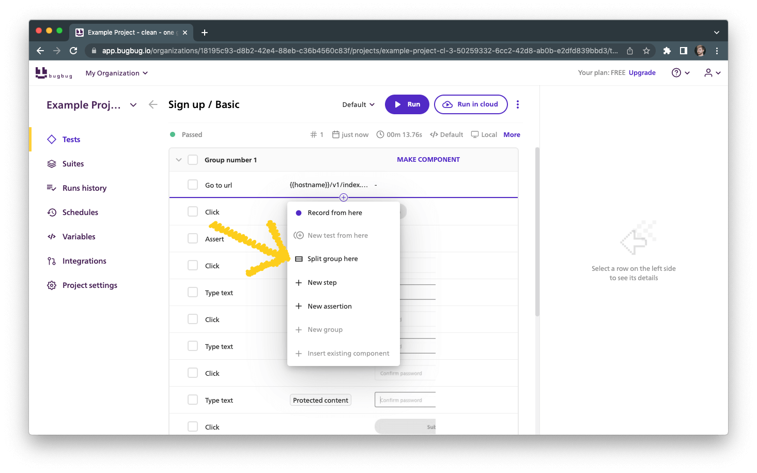This screenshot has height=473, width=757.
Task: Click the Protected content value tag
Action: (320, 400)
